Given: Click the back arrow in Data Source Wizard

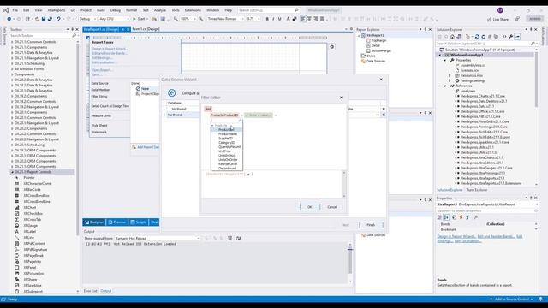Looking at the screenshot, I should coord(171,93).
